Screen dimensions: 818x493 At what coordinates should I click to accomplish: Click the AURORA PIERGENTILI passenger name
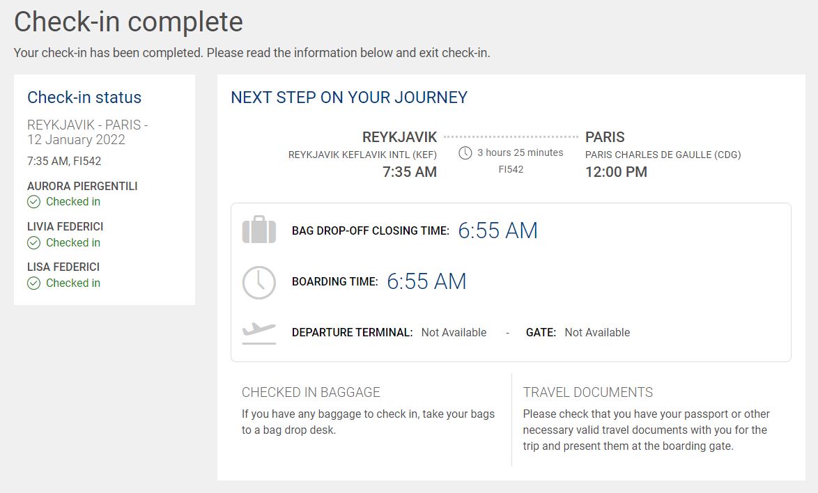82,186
